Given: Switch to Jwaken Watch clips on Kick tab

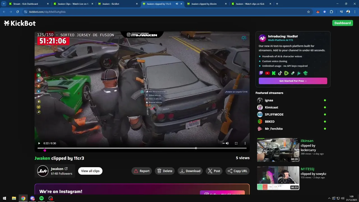Looking at the screenshot, I should (x=251, y=4).
